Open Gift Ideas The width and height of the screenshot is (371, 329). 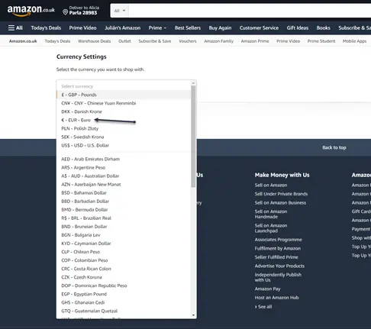[298, 27]
